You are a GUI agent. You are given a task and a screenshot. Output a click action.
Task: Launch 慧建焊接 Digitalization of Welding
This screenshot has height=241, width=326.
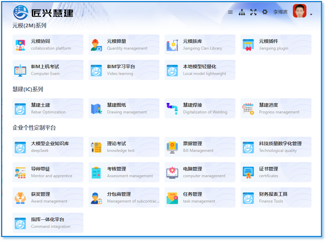pos(200,108)
